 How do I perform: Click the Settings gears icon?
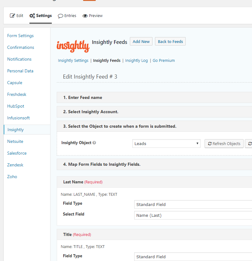coord(32,16)
